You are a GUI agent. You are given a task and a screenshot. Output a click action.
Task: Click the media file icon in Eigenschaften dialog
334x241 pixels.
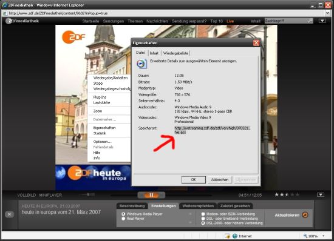[141, 64]
